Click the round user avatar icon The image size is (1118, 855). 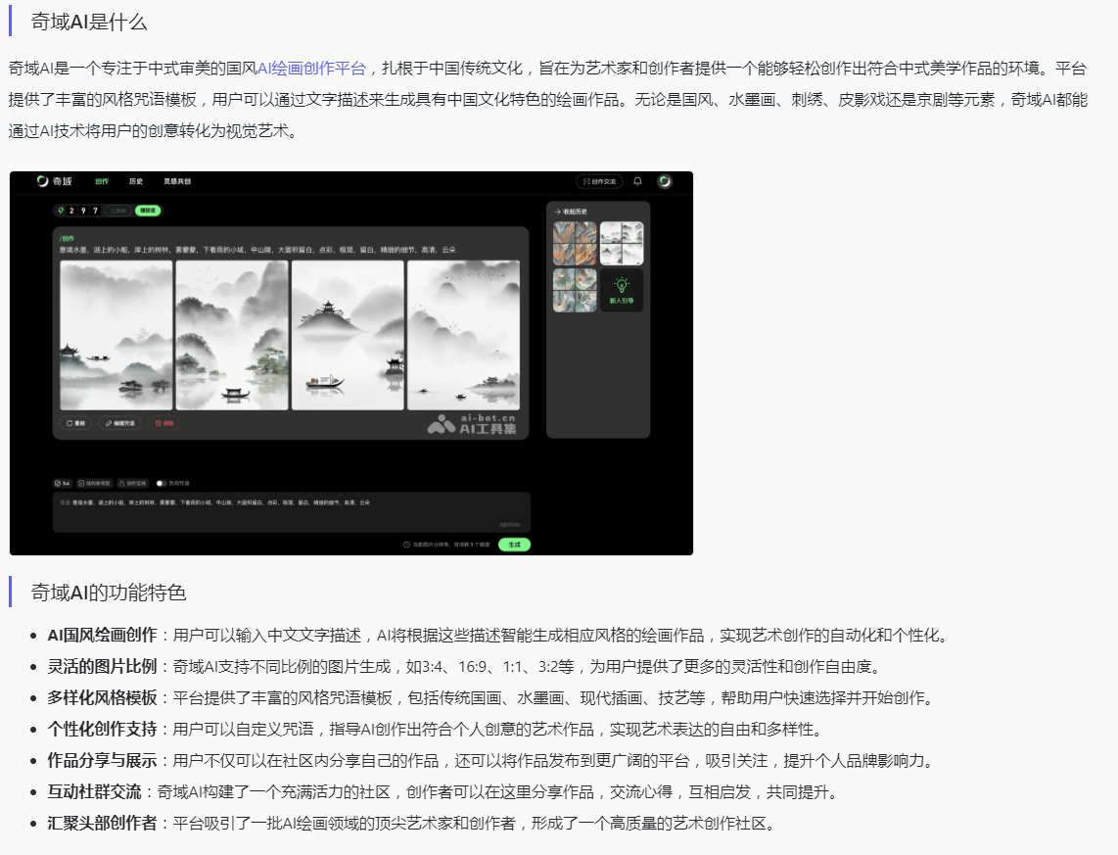pyautogui.click(x=665, y=181)
